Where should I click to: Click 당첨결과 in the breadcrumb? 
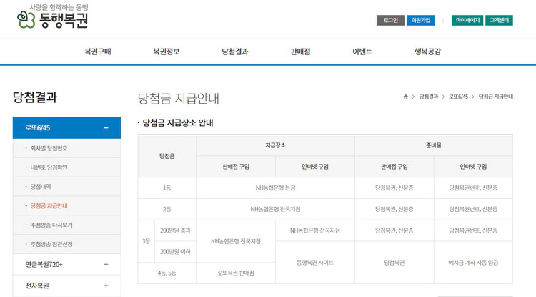tap(429, 97)
